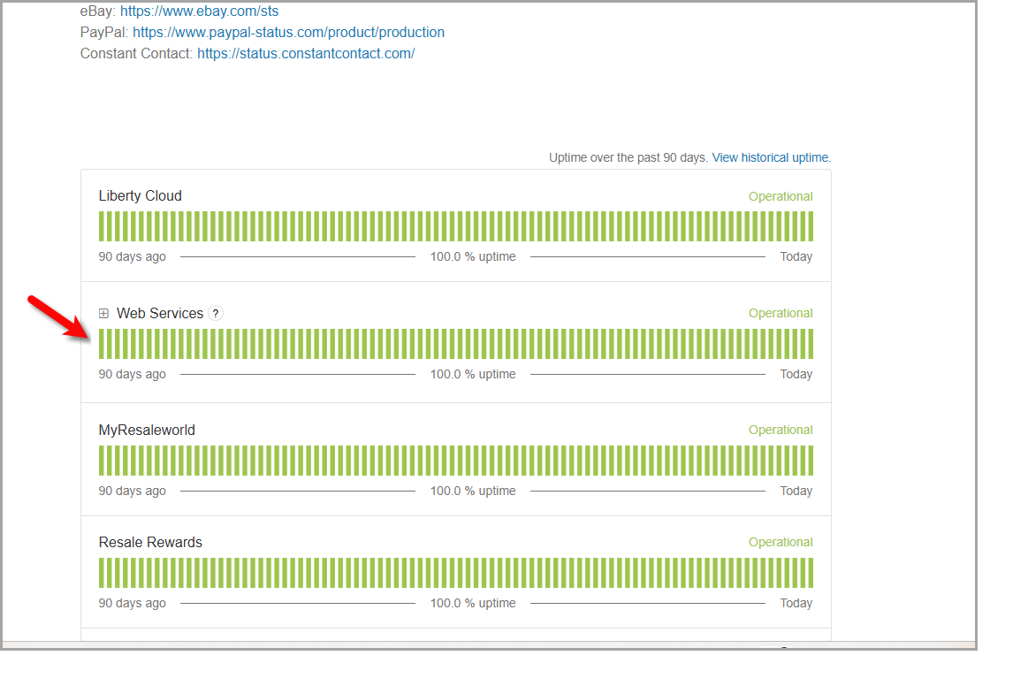Screen dimensions: 1013x686
Task: Click Resale Rewards 100.0 % uptime text
Action: point(473,604)
